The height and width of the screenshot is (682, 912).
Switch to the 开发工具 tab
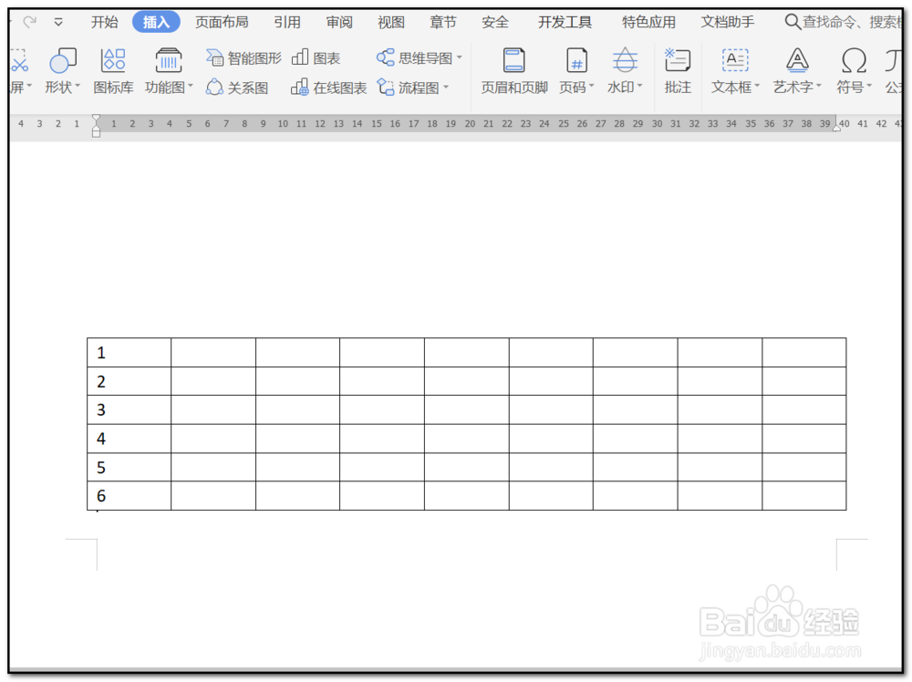[565, 22]
